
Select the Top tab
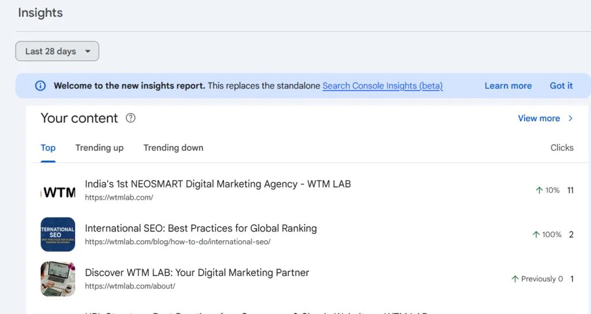(48, 148)
